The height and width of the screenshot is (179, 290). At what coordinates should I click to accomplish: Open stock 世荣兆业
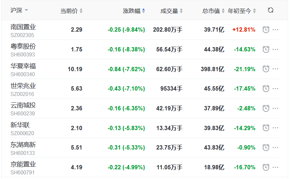tap(23, 86)
